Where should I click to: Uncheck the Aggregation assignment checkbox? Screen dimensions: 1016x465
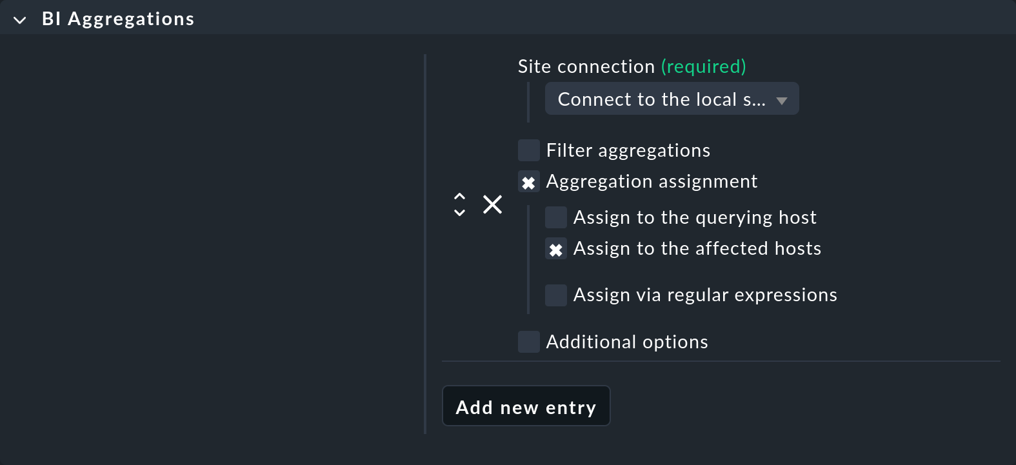[x=529, y=182]
